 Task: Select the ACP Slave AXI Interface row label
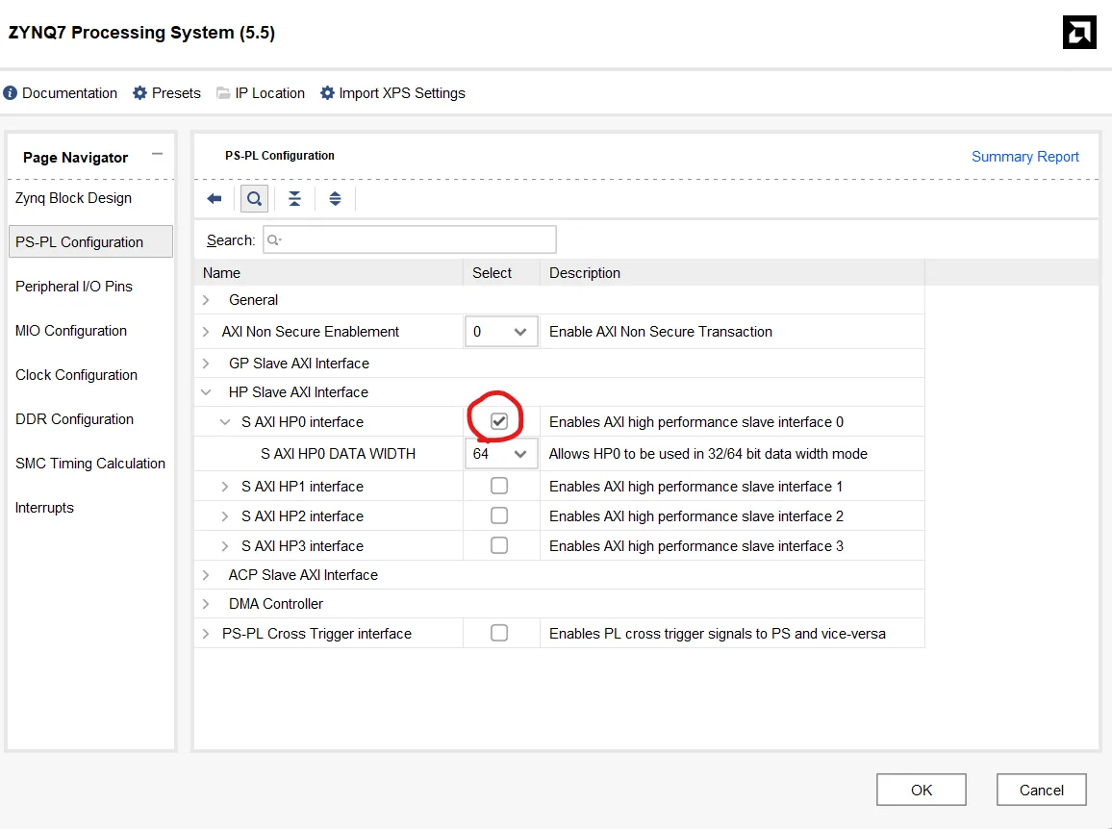point(303,575)
